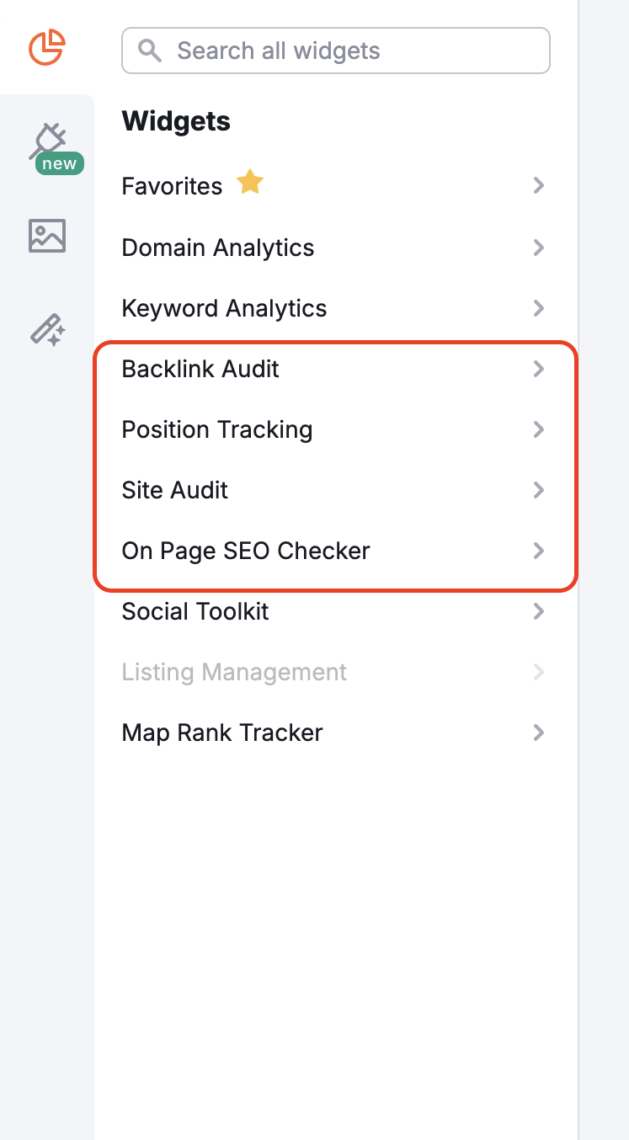The height and width of the screenshot is (1140, 629).
Task: Click the orange pie chart report icon
Action: (47, 48)
